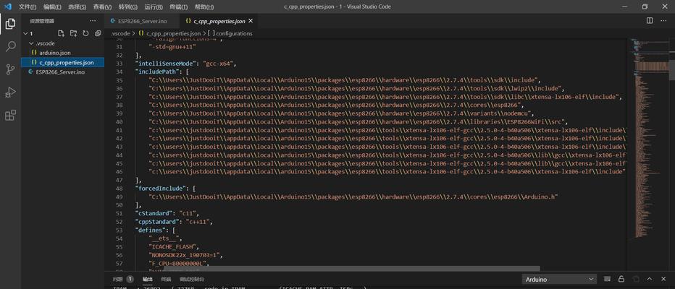Collapse the .vscode folder
The height and width of the screenshot is (289, 675).
[x=62, y=43]
